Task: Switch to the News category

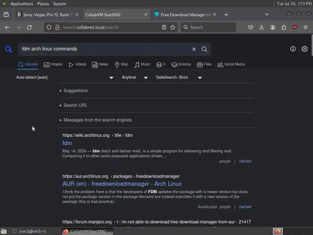Action: point(100,64)
